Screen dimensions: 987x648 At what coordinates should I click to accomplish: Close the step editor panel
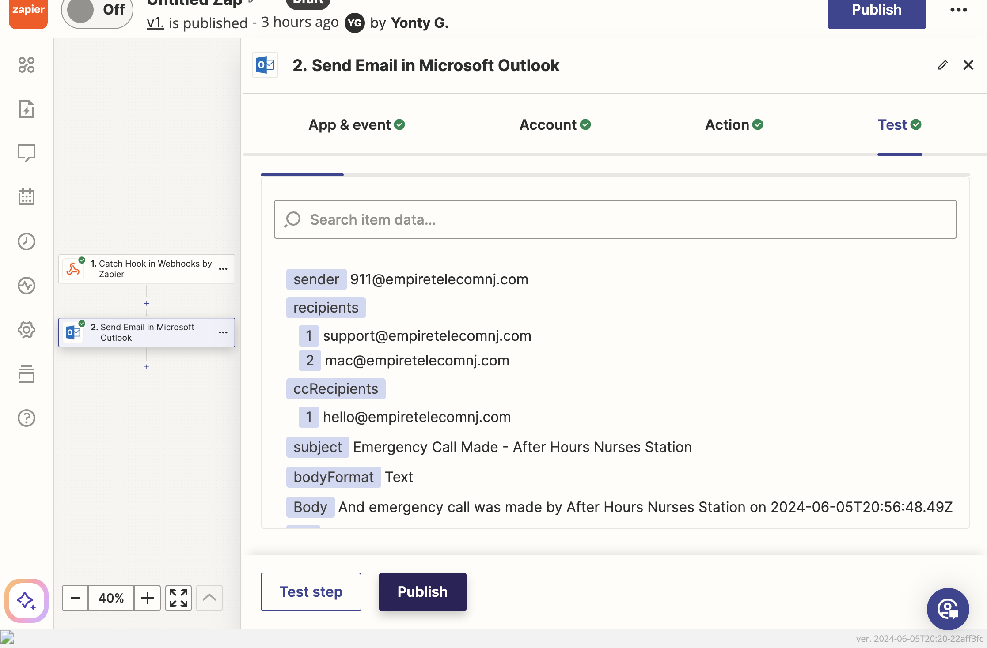[968, 65]
